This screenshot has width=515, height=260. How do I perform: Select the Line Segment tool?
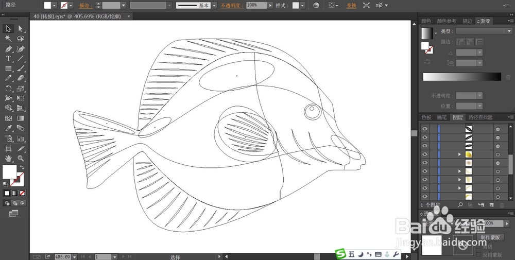[21, 59]
